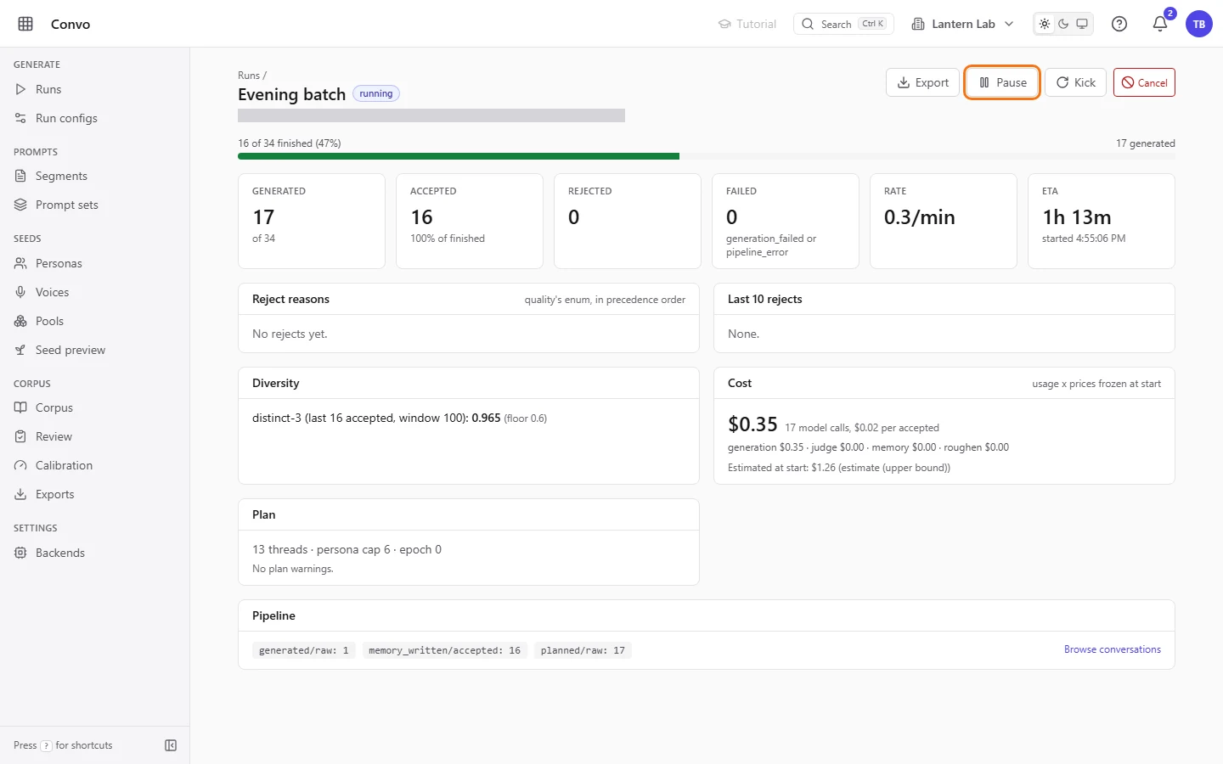1223x764 pixels.
Task: Open Backends settings
Action: tap(94, 553)
